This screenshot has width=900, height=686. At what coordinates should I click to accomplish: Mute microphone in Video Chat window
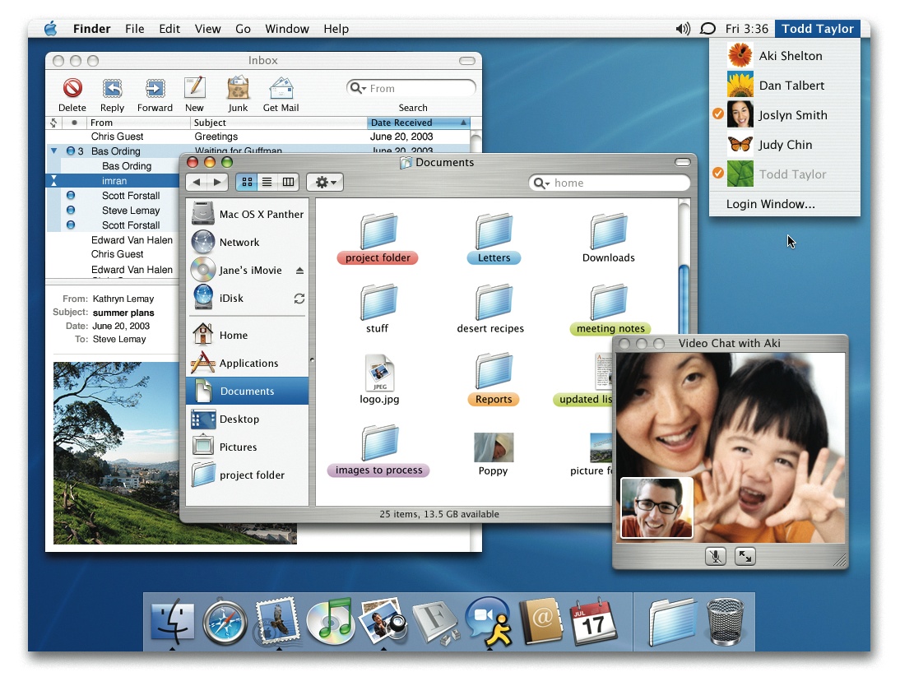pyautogui.click(x=715, y=556)
